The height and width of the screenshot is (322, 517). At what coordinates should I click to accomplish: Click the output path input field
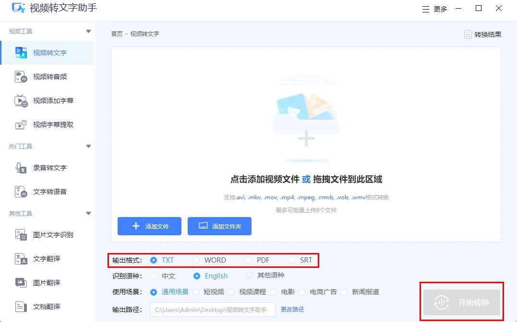213,310
